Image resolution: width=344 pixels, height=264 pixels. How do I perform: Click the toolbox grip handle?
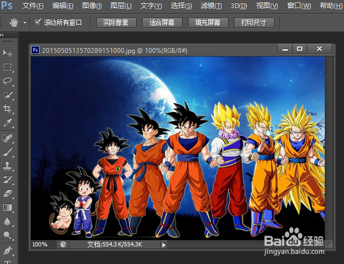8,41
